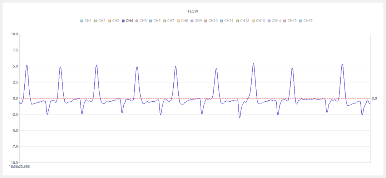Select the CH15 legend label
Viewport: 386px width, 178px height.
(292, 21)
